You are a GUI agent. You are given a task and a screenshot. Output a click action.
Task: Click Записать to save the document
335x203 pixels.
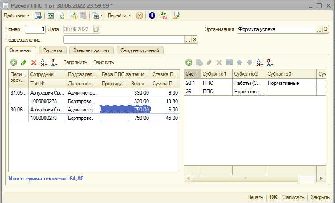coord(294,197)
